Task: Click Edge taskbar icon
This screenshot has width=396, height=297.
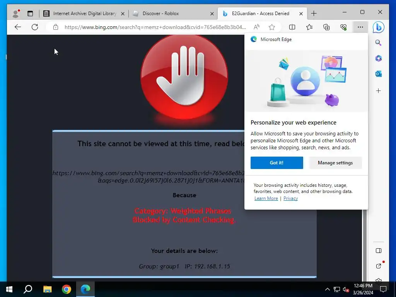Action: click(85, 289)
